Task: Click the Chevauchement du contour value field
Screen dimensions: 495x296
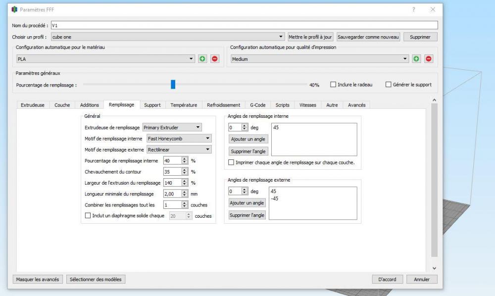Action: pyautogui.click(x=172, y=172)
